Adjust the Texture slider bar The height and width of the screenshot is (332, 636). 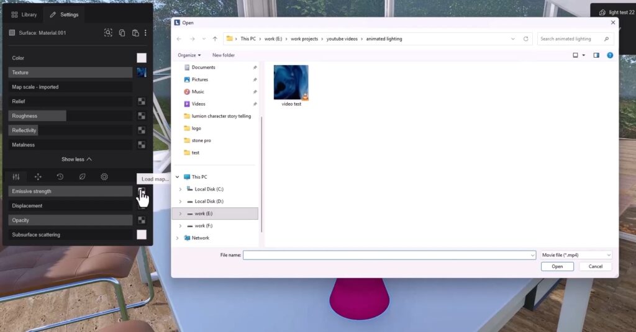(70, 73)
